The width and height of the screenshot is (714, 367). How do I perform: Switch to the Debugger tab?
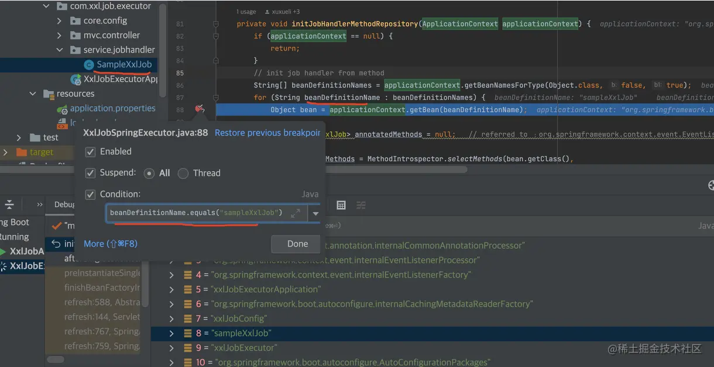64,205
